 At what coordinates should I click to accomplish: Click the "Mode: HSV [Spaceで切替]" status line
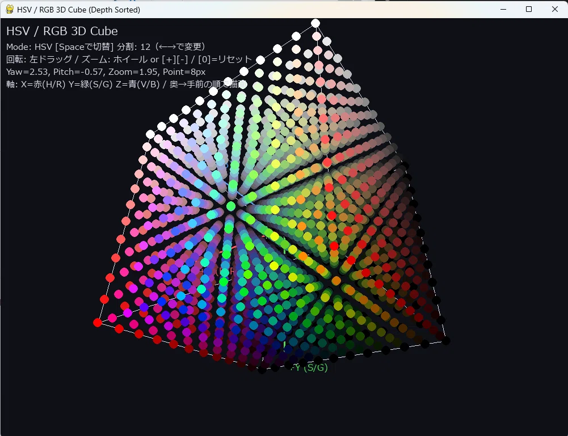pos(107,46)
